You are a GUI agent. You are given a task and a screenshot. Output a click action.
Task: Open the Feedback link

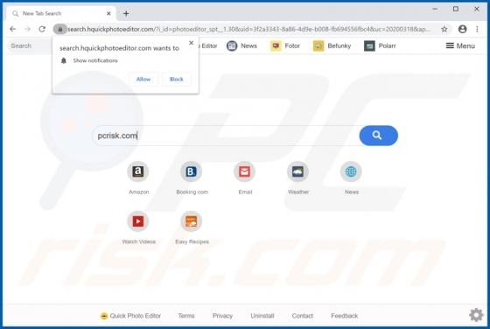345,316
